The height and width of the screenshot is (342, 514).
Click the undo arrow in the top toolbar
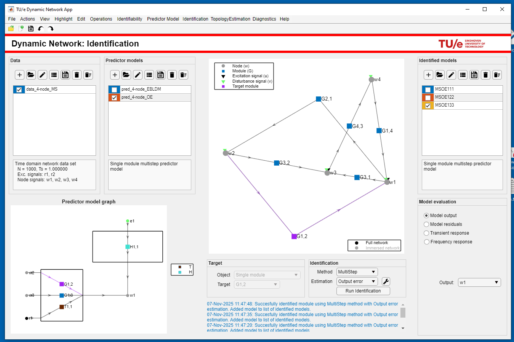click(41, 29)
